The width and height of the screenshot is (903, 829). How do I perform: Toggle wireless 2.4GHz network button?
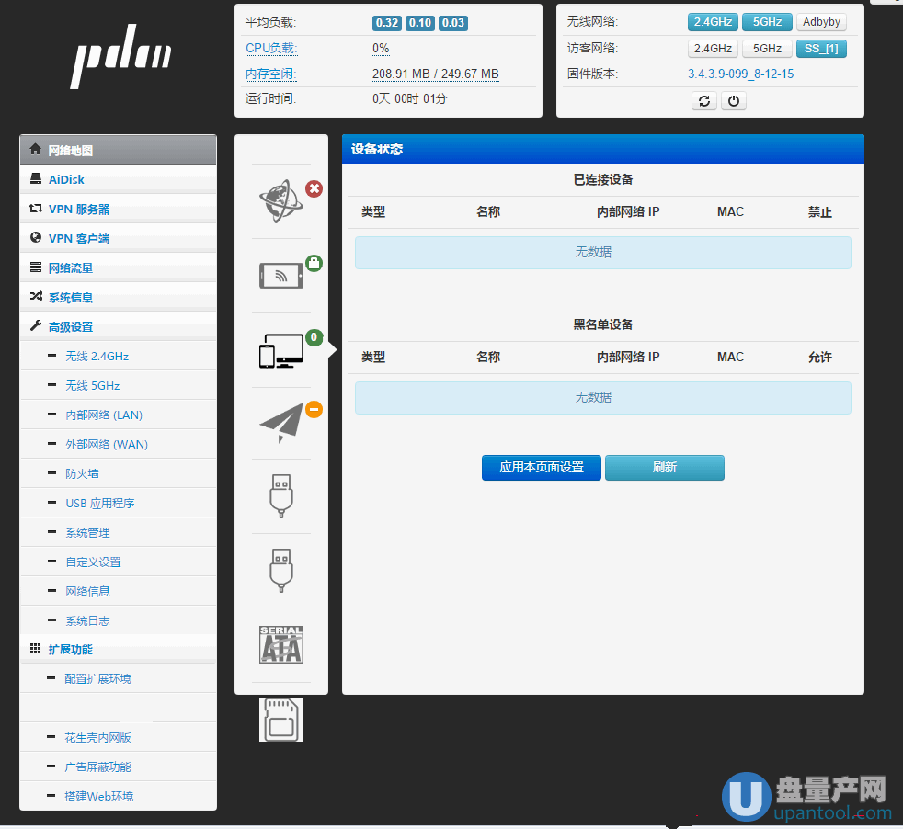click(x=713, y=22)
